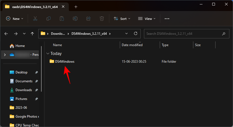The height and width of the screenshot is (127, 233).
Task: Go up one folder level arrow
Action: [x=32, y=34]
